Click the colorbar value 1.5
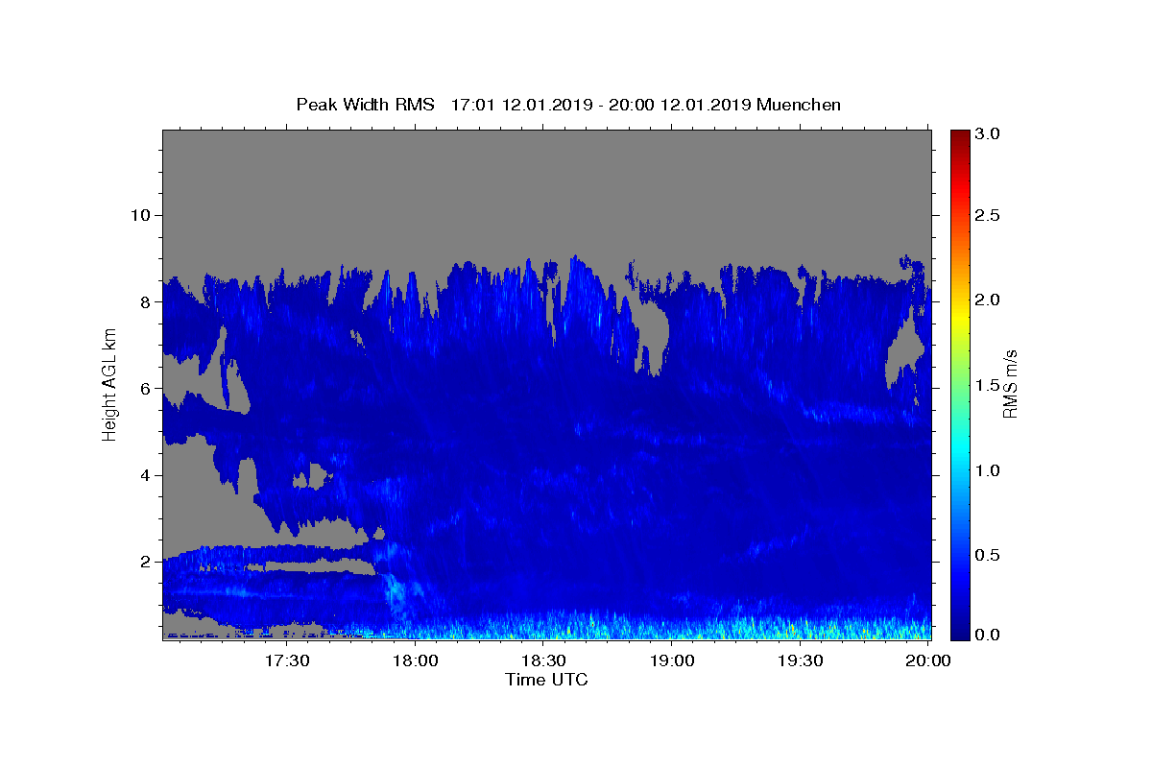This screenshot has width=1152, height=768. [x=988, y=385]
